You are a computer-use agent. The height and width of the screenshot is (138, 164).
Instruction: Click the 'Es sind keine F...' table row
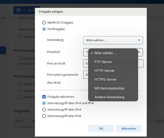coord(25,127)
